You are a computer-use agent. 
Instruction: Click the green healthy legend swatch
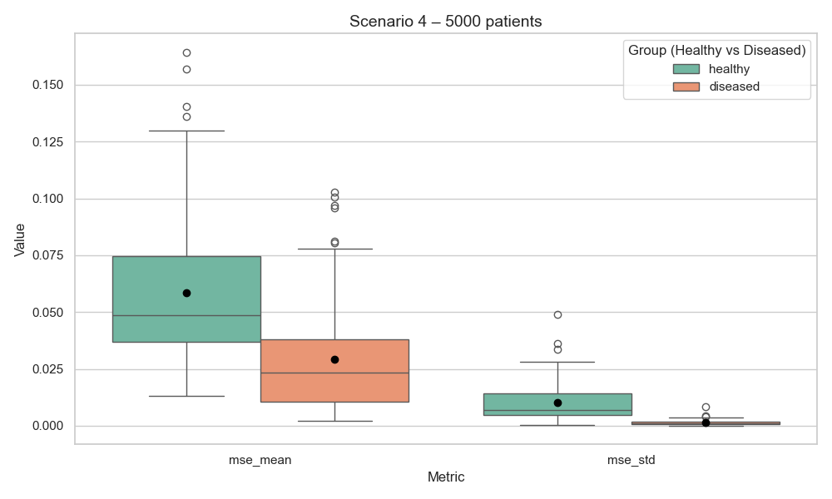pos(687,69)
